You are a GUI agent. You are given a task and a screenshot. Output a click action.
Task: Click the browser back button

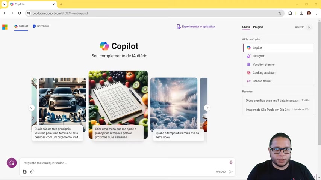(5, 13)
